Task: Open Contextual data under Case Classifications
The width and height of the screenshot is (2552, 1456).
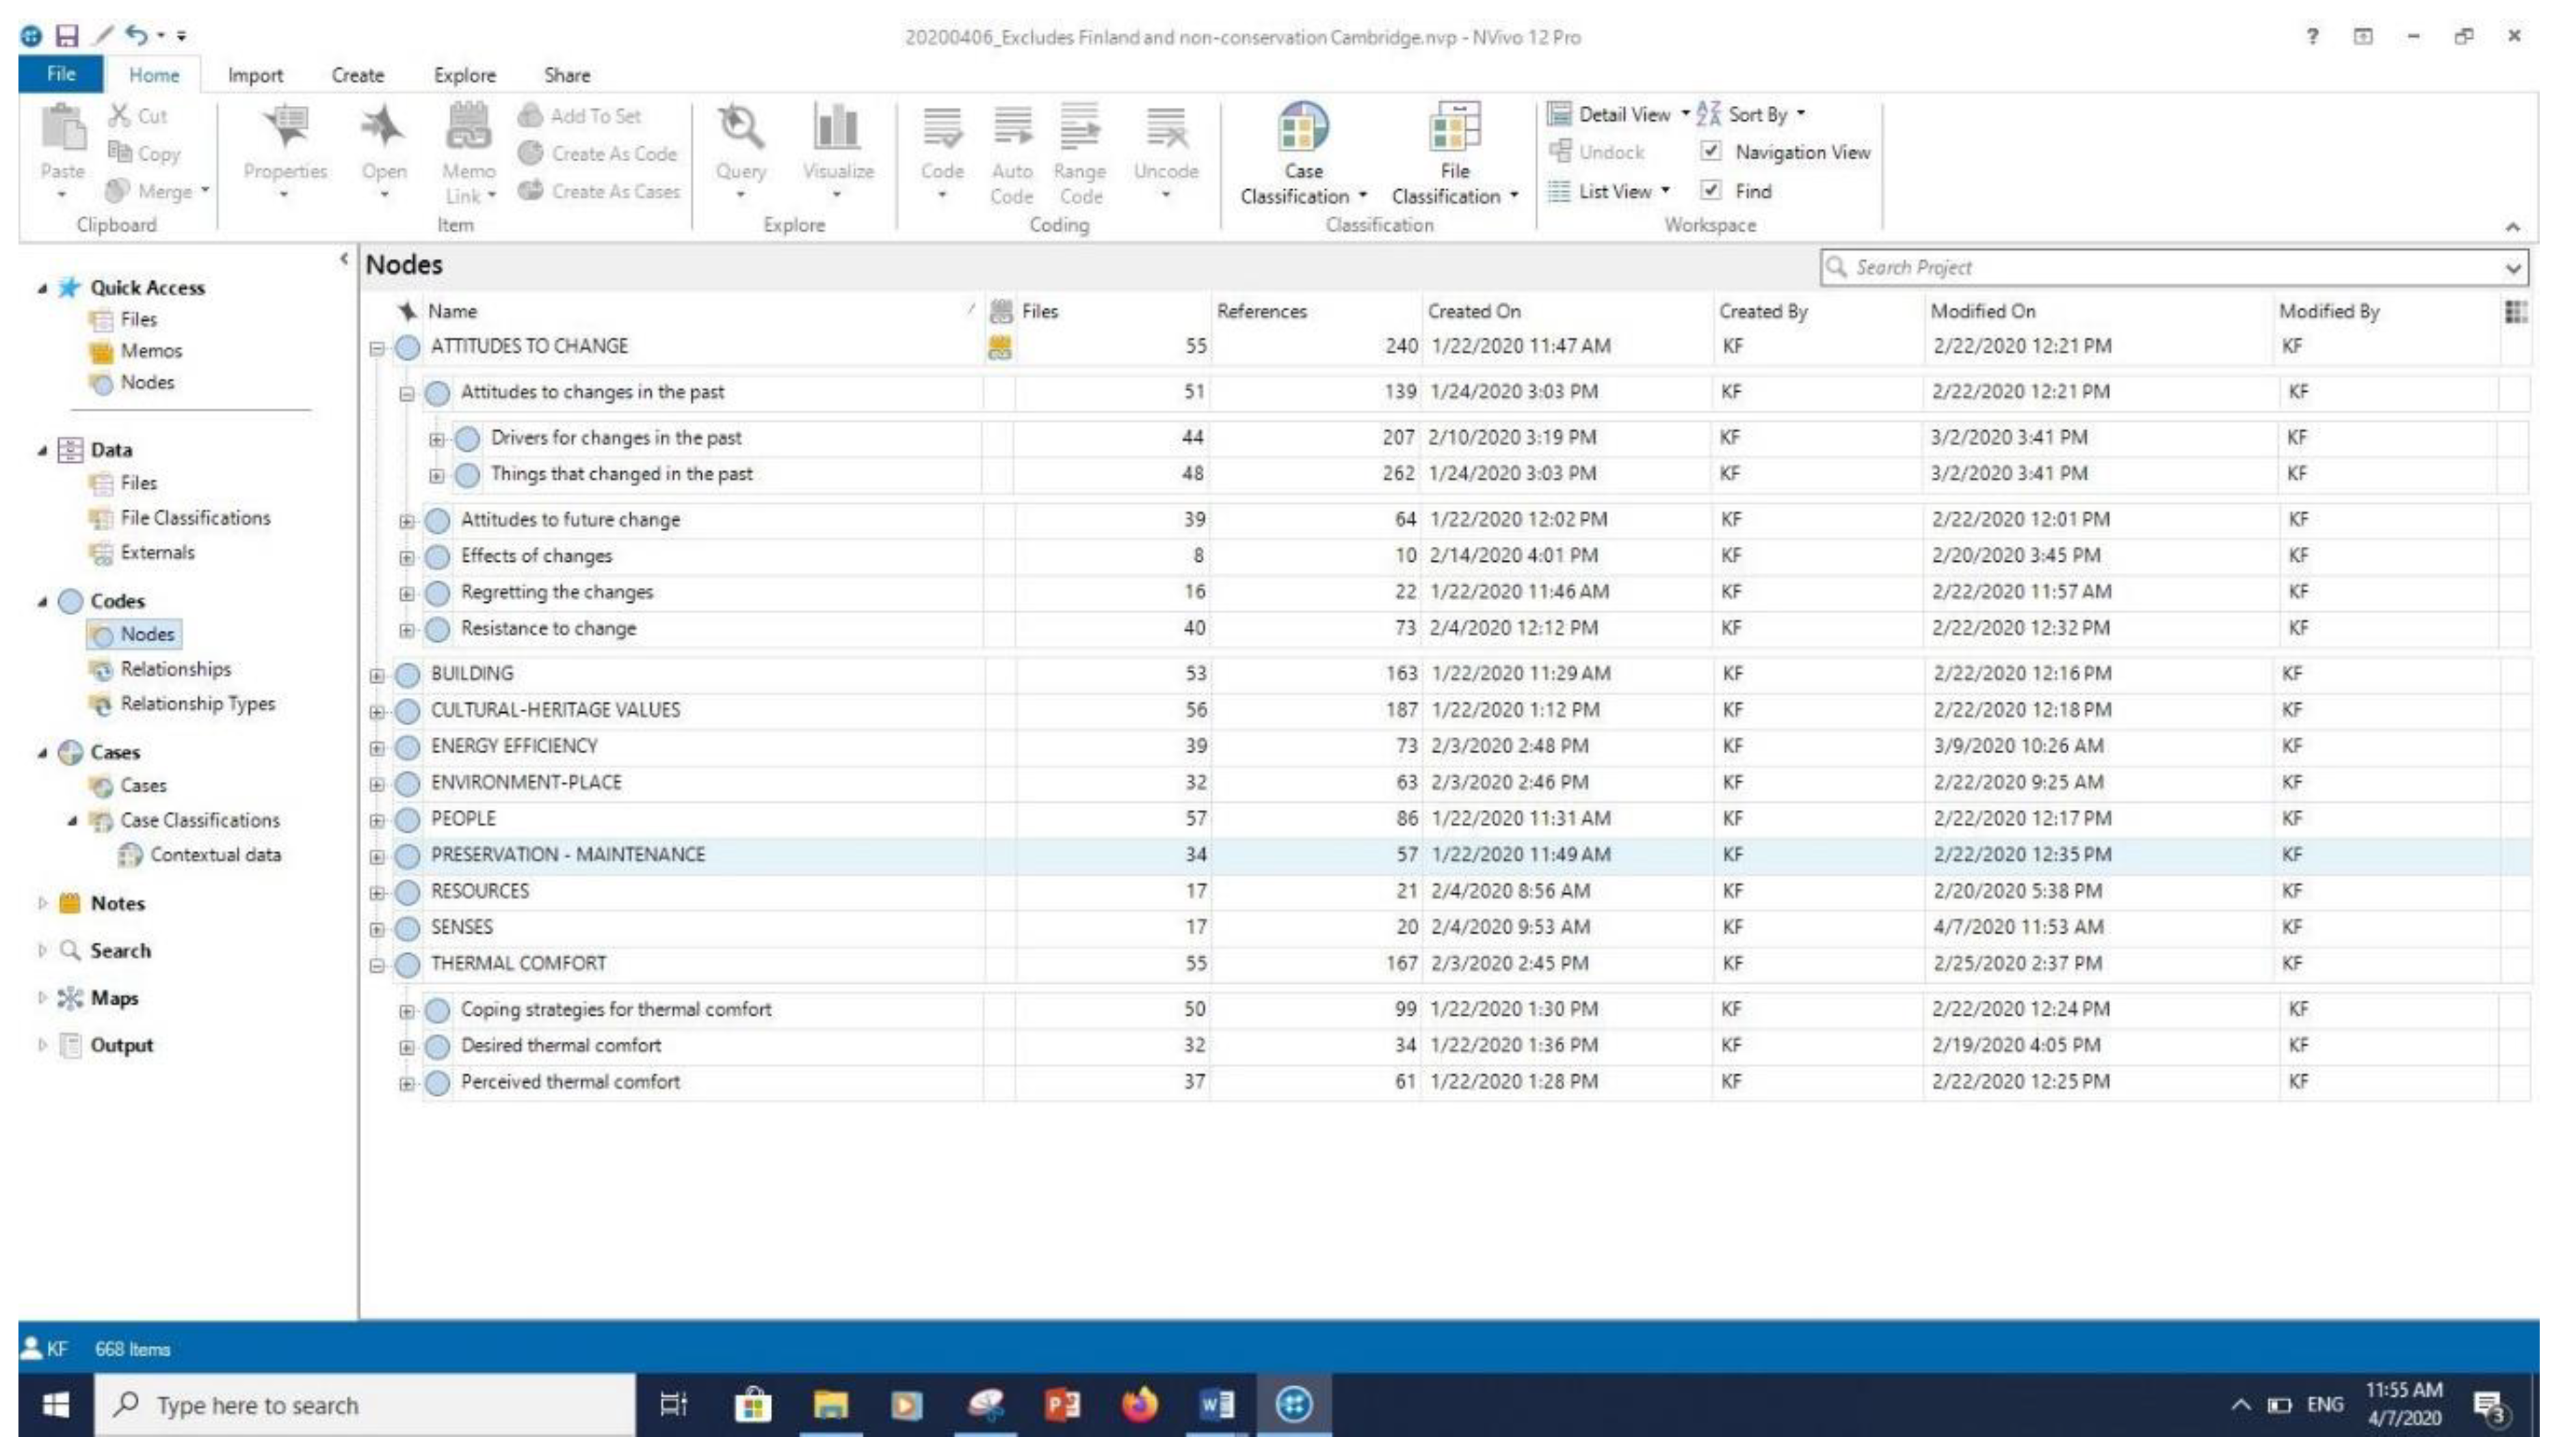Action: tap(215, 855)
